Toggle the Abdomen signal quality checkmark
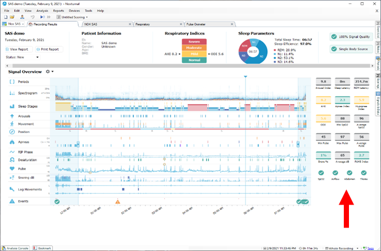 click(350, 172)
